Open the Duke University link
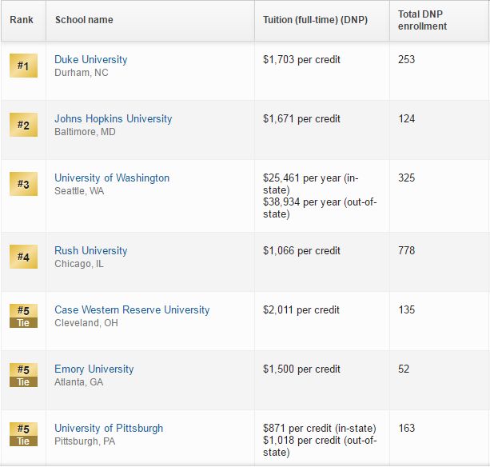This screenshot has width=490, height=467. click(91, 59)
